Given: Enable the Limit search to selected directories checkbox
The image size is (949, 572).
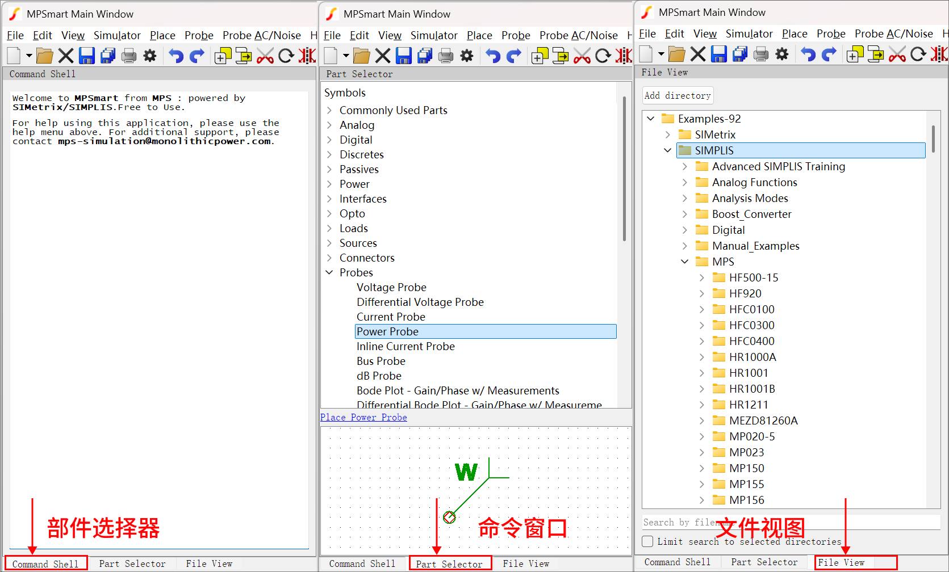Looking at the screenshot, I should coord(647,541).
